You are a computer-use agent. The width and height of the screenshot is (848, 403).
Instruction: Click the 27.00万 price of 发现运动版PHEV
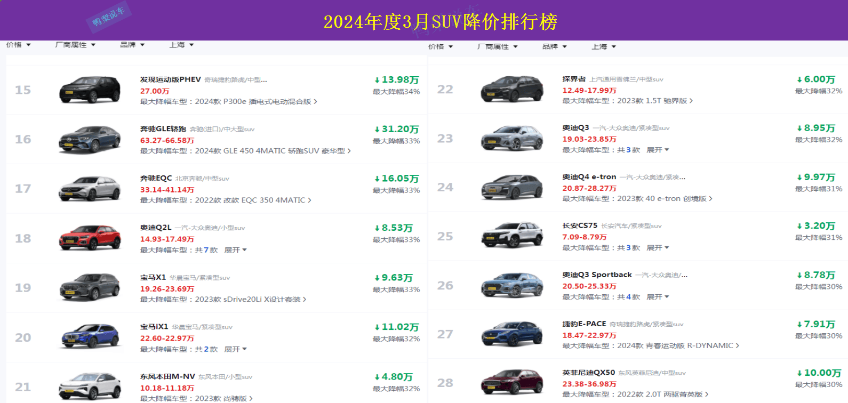coord(155,91)
